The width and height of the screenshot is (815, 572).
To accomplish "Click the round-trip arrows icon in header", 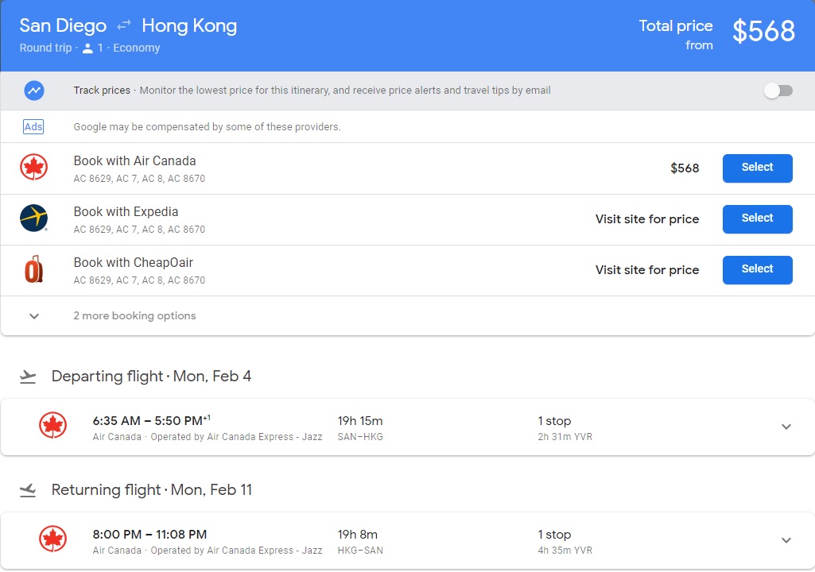I will pyautogui.click(x=124, y=26).
